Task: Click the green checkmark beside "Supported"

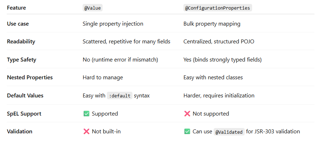Action: click(86, 114)
